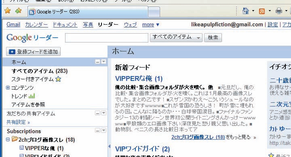Click the star next to スター付きアイテム

click(58, 79)
